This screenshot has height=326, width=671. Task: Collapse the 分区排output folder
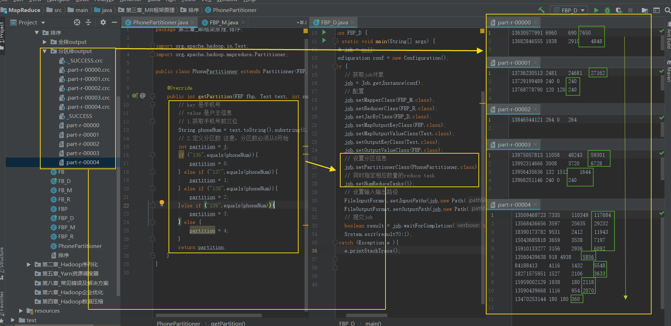click(45, 51)
